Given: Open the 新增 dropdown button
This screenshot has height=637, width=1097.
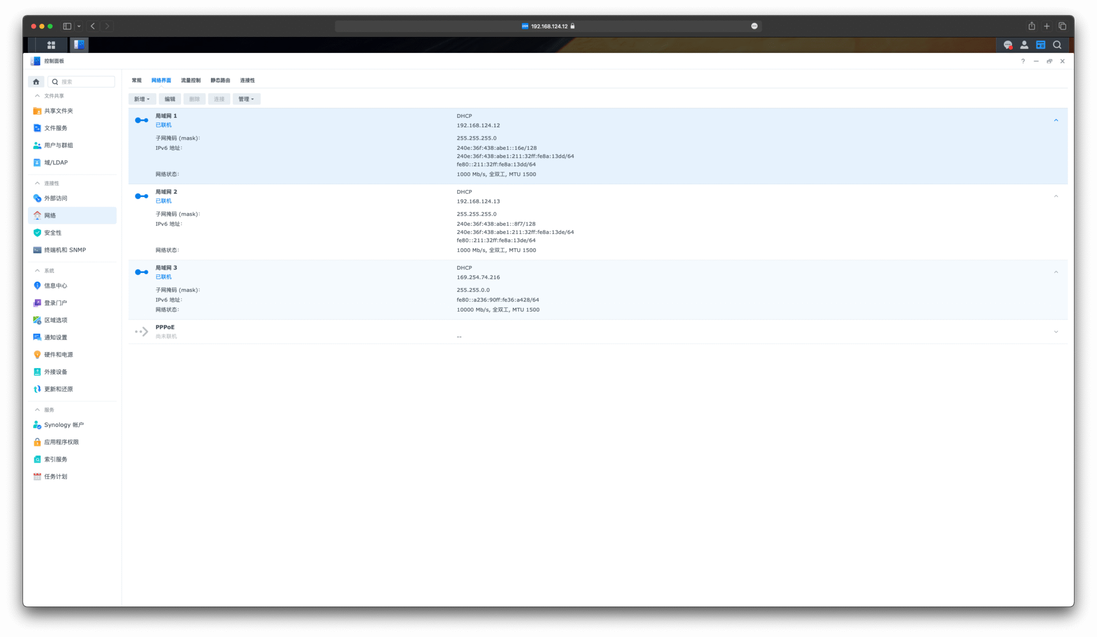Looking at the screenshot, I should pos(142,99).
